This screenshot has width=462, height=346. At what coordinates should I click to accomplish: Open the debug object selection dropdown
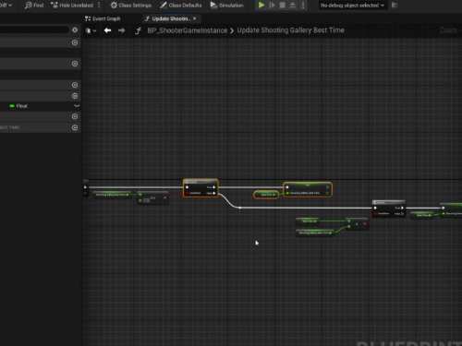pyautogui.click(x=352, y=6)
